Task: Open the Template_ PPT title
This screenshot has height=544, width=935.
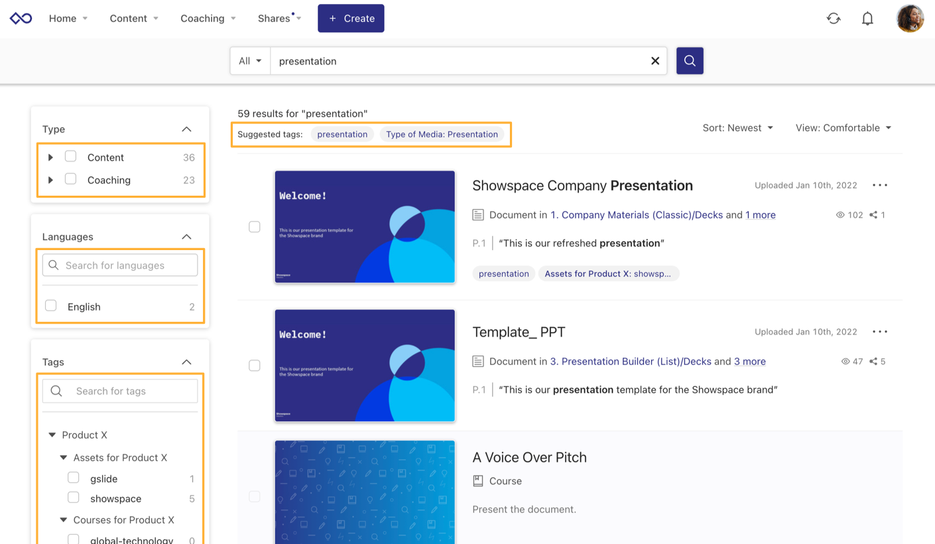Action: pos(519,332)
